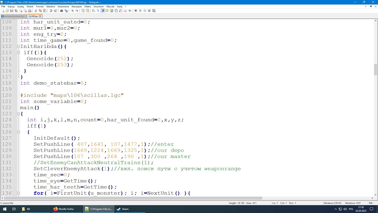The height and width of the screenshot is (213, 378).
Task: Click the Save recorded macro icon
Action: point(154,11)
